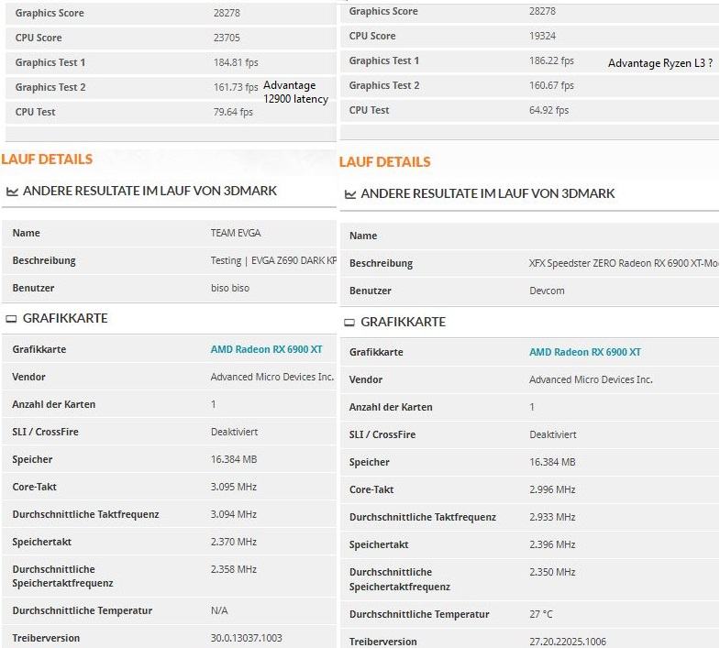The height and width of the screenshot is (648, 720).
Task: Select right Speicher value 16.384 MB
Action: pos(552,462)
